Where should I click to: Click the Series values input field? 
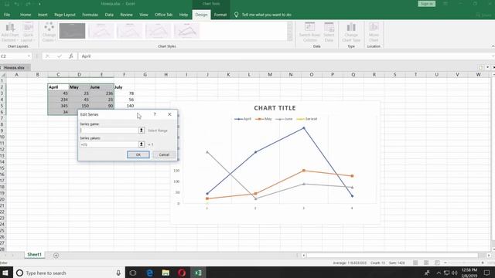pos(109,144)
